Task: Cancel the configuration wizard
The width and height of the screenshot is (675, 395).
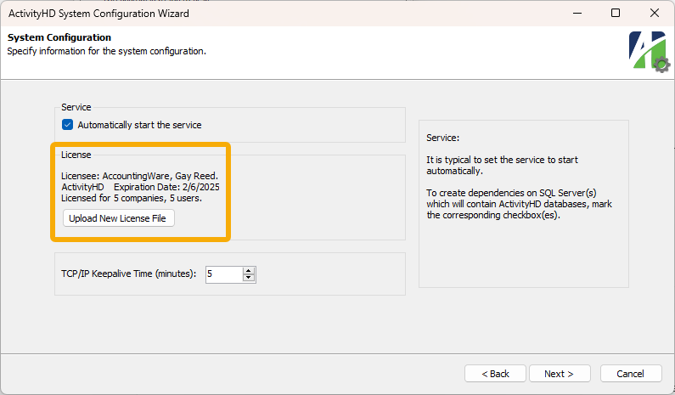Action: [x=631, y=374]
